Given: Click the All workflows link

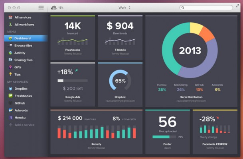Looking at the screenshot, I should pos(24,25).
